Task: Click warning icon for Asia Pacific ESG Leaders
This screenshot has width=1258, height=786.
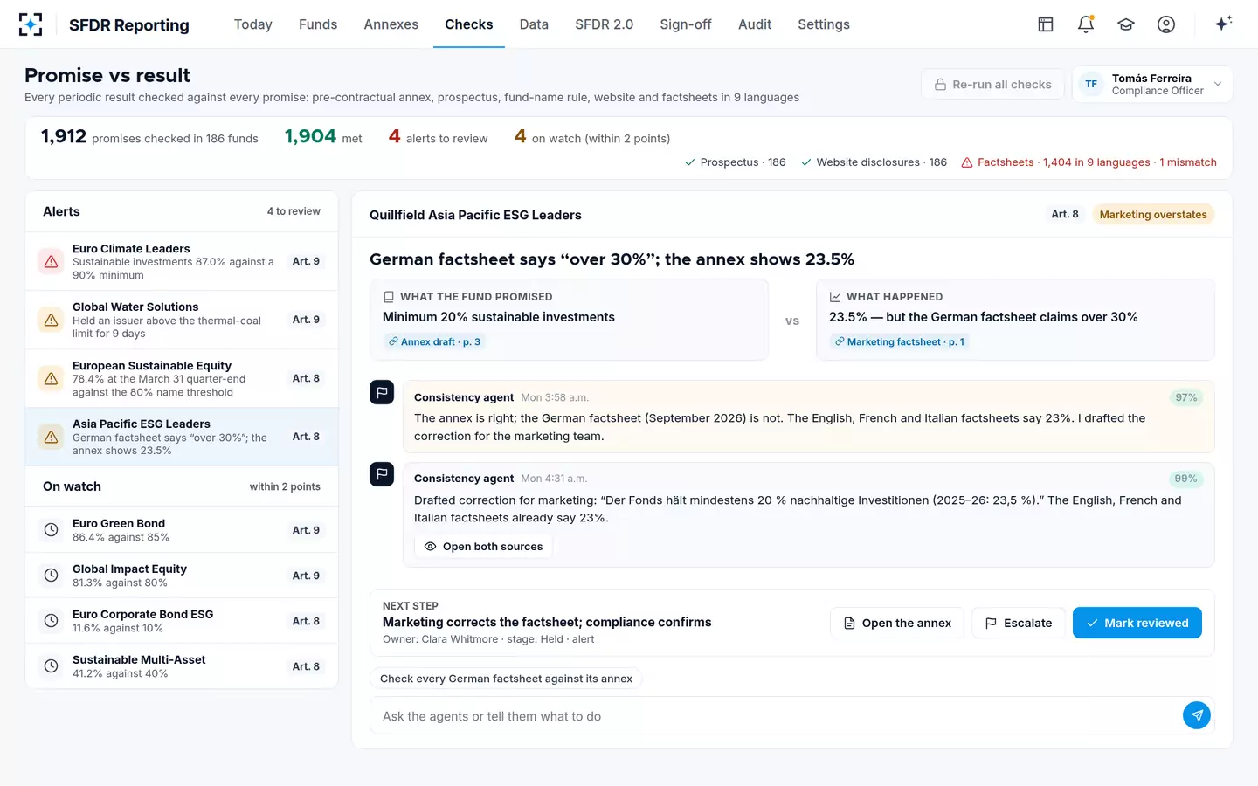Action: click(x=52, y=437)
